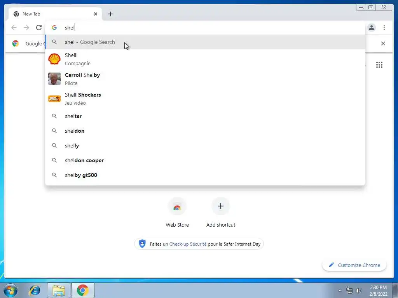Launch Internet Explorer from the taskbar
This screenshot has width=398, height=298.
coord(35,290)
